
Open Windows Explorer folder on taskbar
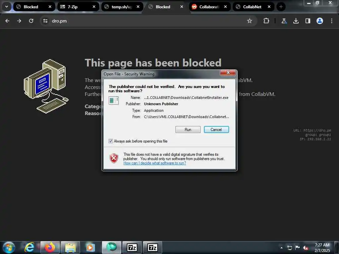point(71,247)
